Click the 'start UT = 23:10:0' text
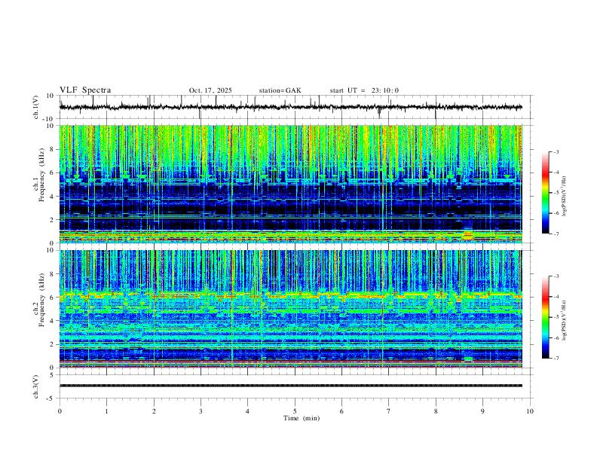Image resolution: width=597 pixels, height=461 pixels. tap(364, 90)
